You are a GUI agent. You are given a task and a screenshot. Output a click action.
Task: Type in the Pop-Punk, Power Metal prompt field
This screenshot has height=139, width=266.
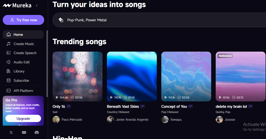click(x=160, y=20)
